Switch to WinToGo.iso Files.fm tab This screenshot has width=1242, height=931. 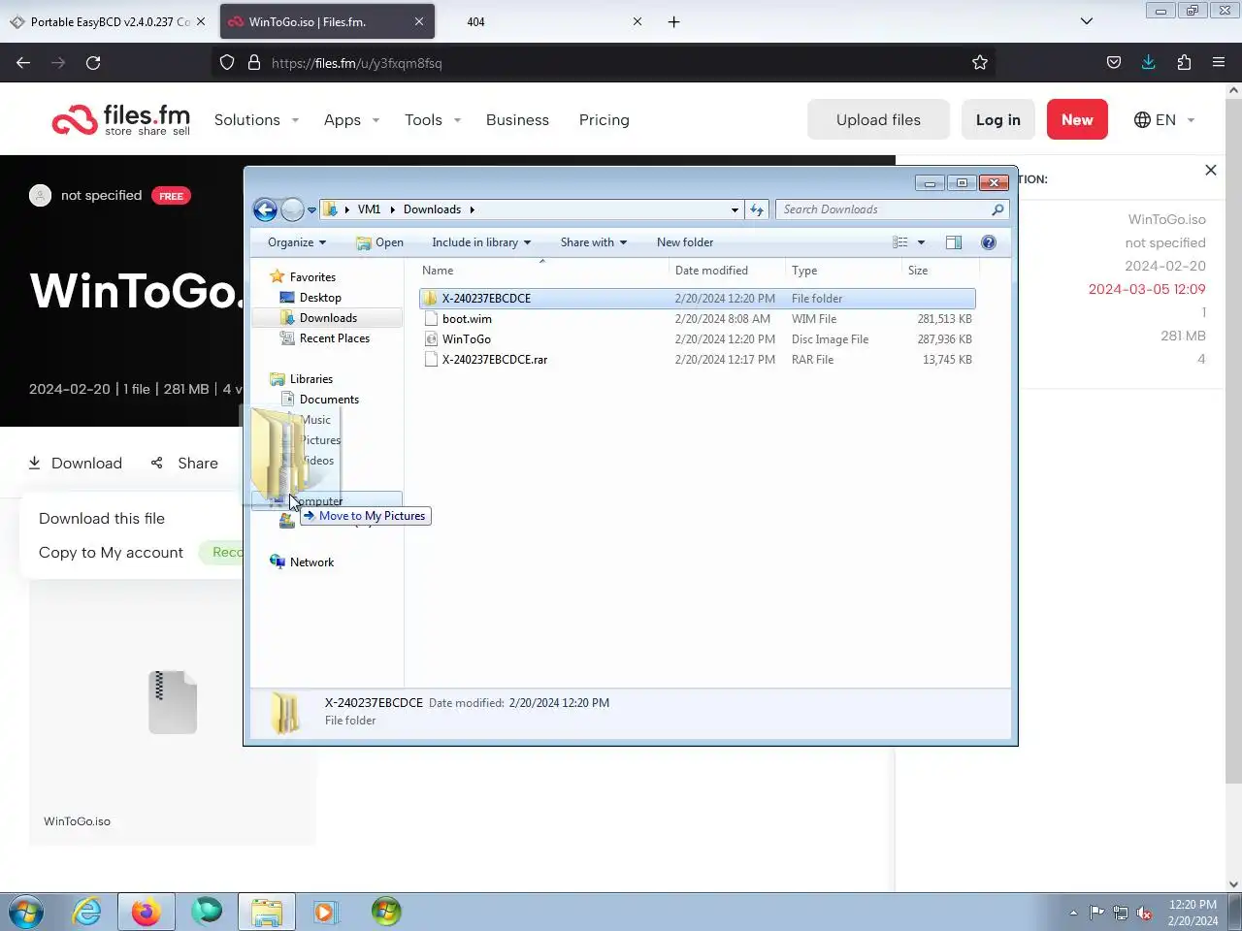327,21
